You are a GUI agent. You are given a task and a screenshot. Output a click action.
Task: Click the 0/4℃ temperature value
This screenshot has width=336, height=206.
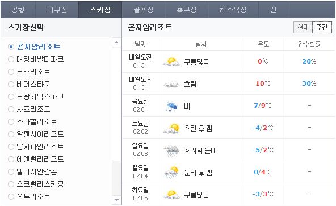click(263, 172)
